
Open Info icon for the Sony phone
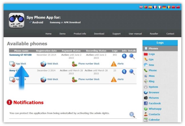(124, 72)
